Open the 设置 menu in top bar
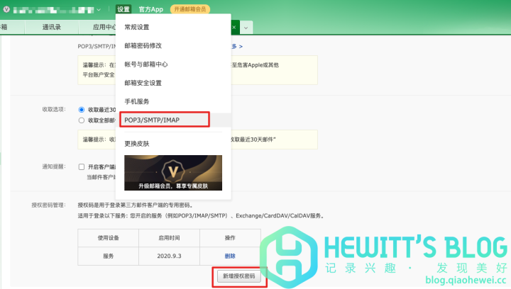The height and width of the screenshot is (289, 511). click(123, 9)
